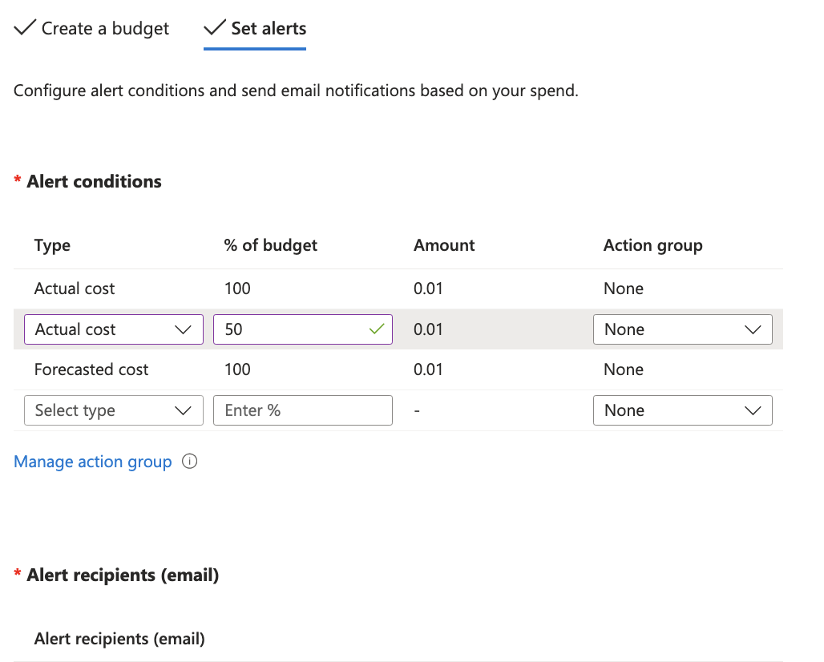Screen dimensions: 824x662
Task: Open the Select type dropdown
Action: point(114,410)
